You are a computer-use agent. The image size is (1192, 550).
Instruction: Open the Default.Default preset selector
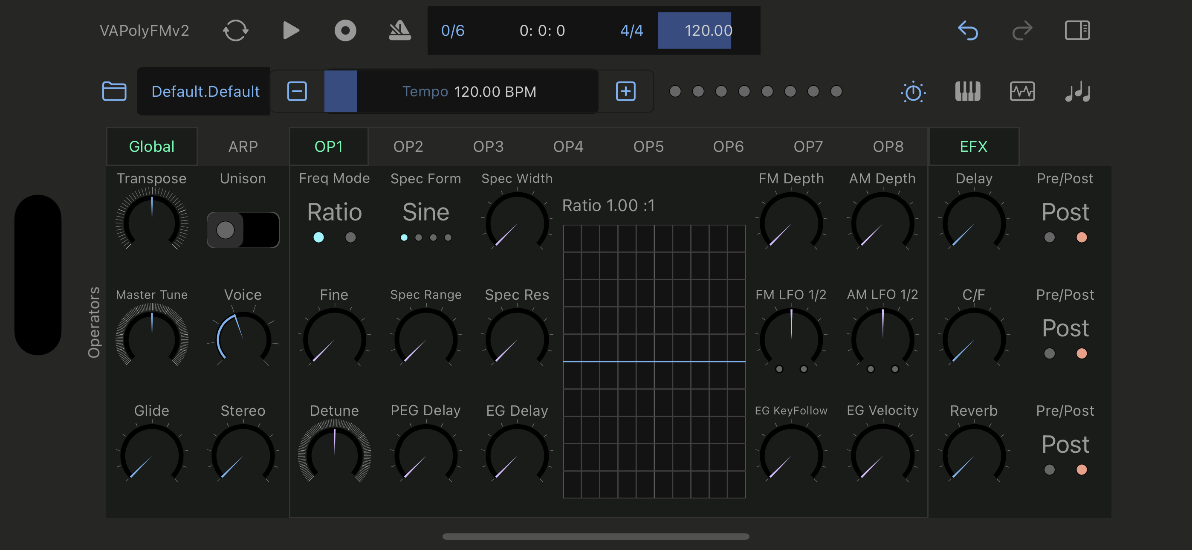pos(205,91)
